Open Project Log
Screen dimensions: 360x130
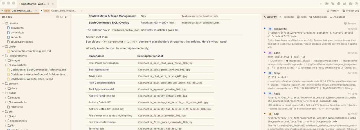tap(350, 11)
